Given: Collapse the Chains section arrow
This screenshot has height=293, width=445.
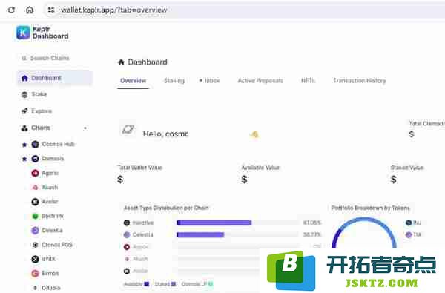Looking at the screenshot, I should point(85,128).
